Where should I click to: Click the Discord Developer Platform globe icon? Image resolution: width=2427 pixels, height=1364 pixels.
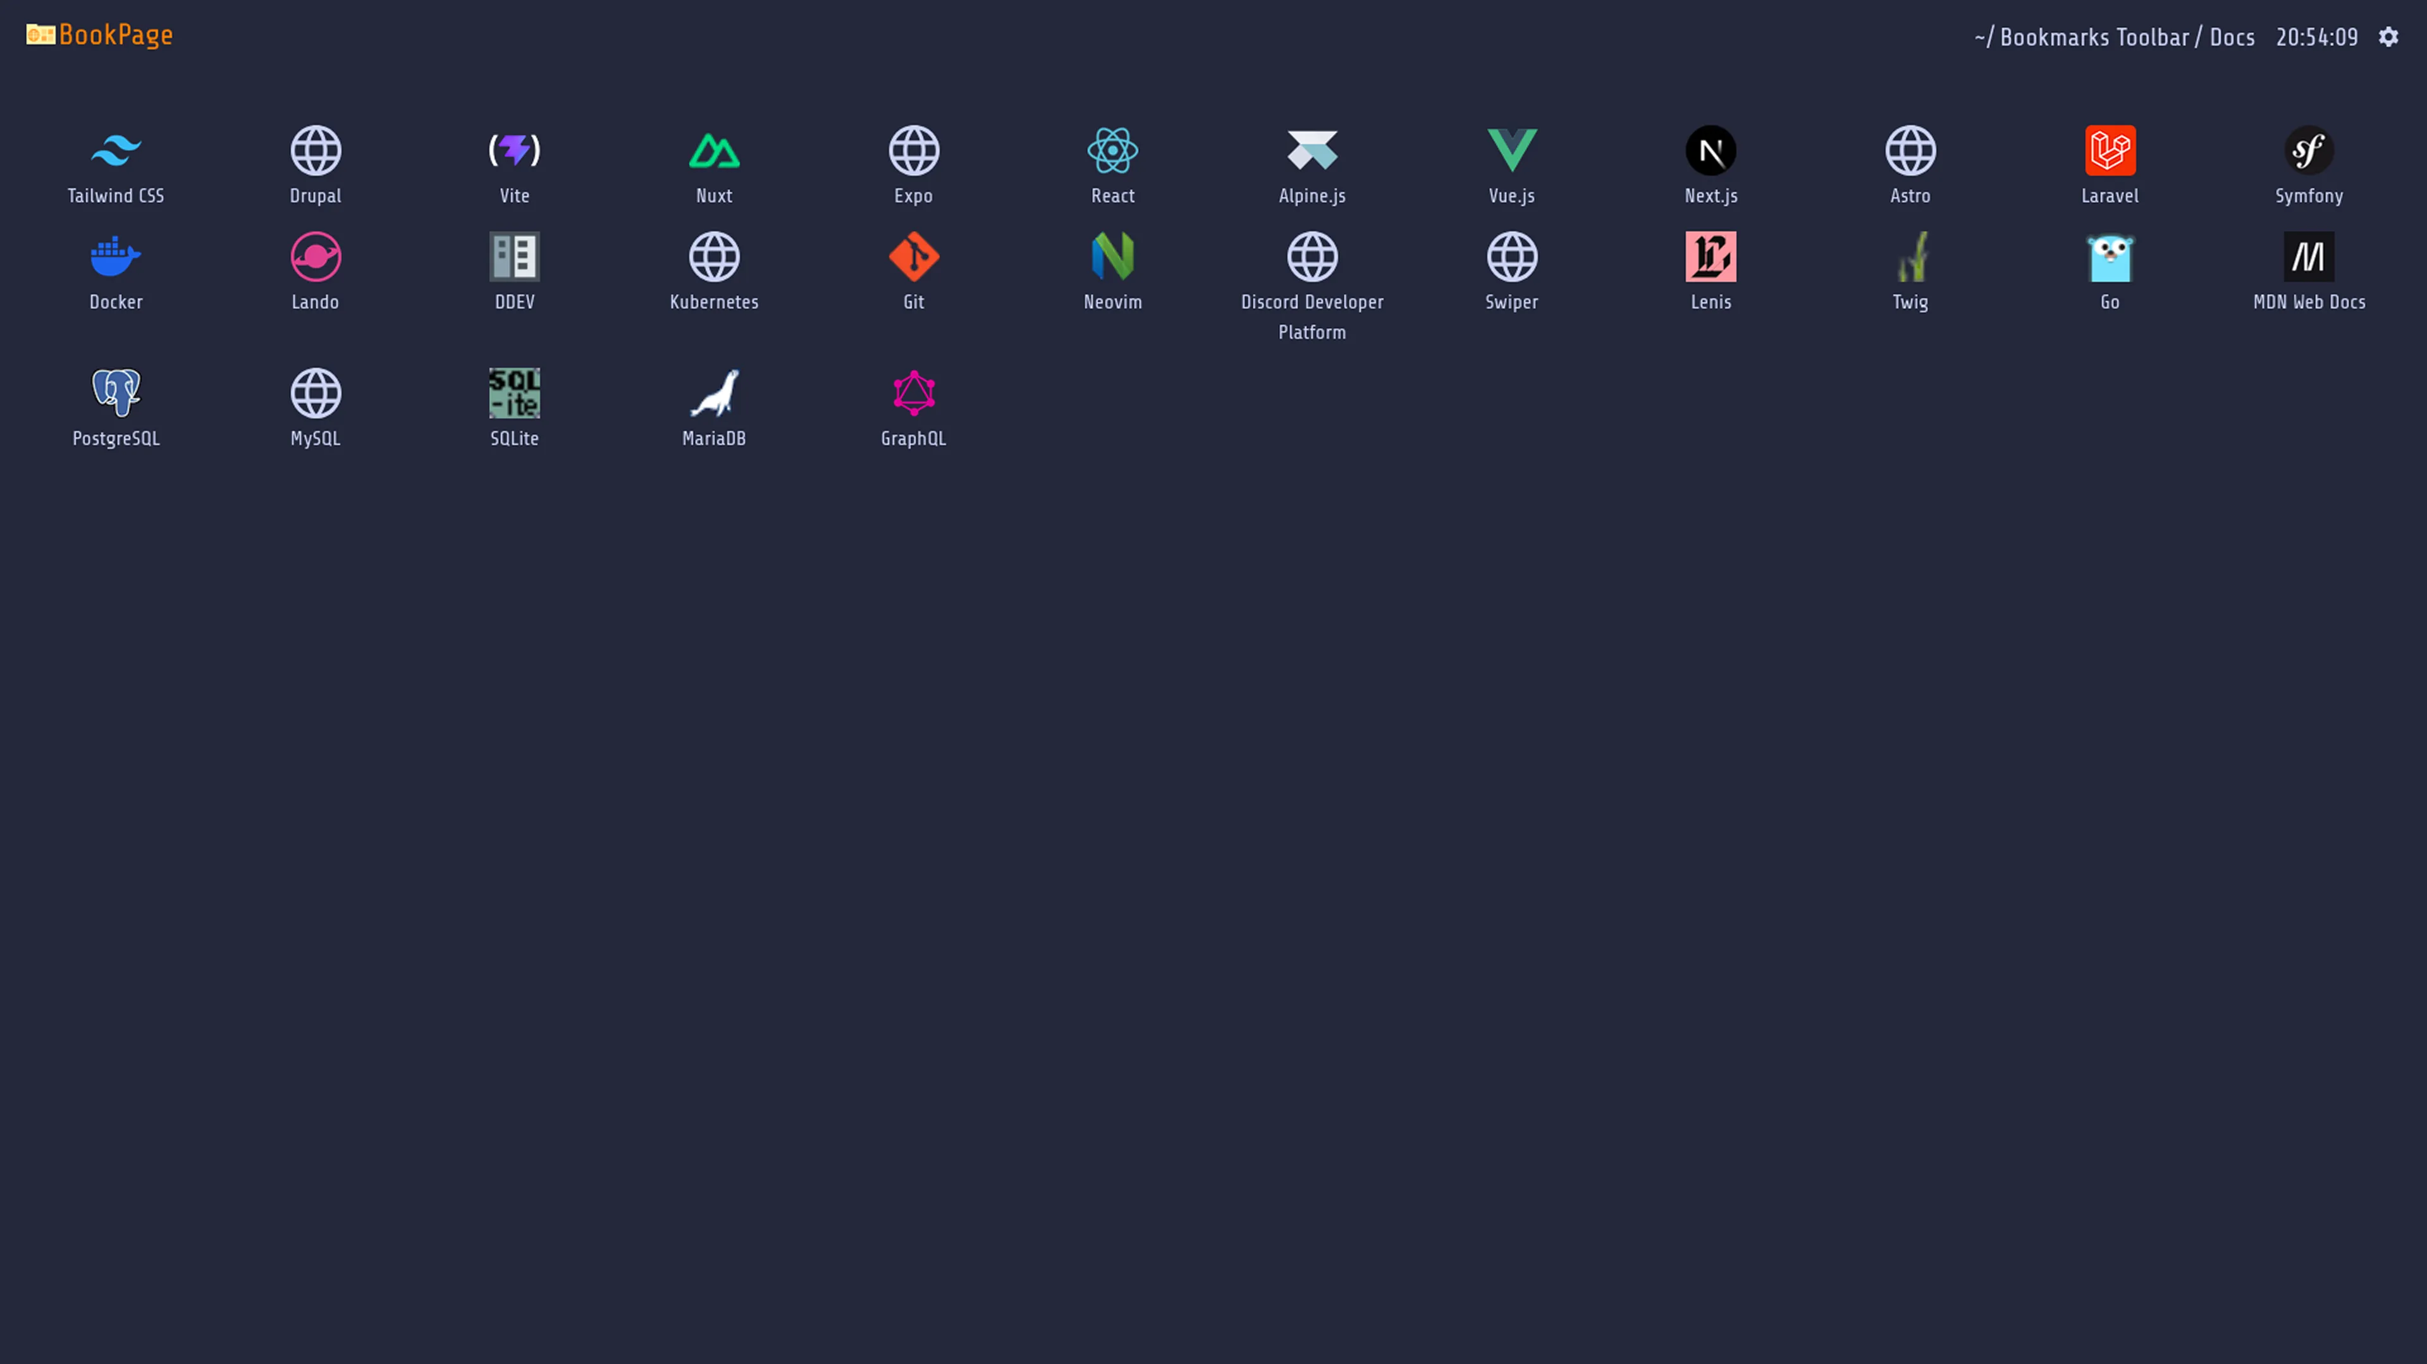[x=1312, y=256]
